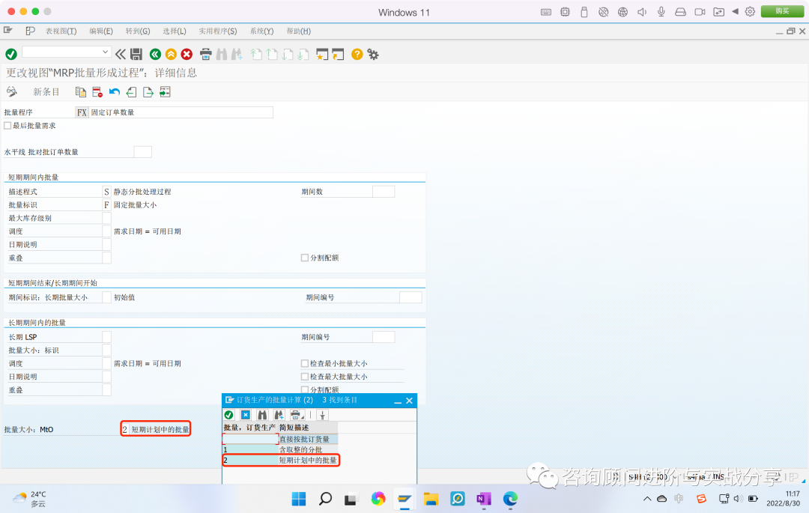Open the transaction command field dropdown
Image resolution: width=809 pixels, height=513 pixels.
click(106, 52)
